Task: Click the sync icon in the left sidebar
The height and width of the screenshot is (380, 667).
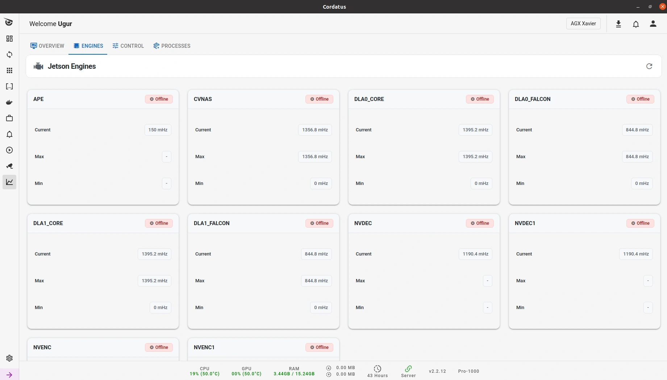Action: (9, 55)
